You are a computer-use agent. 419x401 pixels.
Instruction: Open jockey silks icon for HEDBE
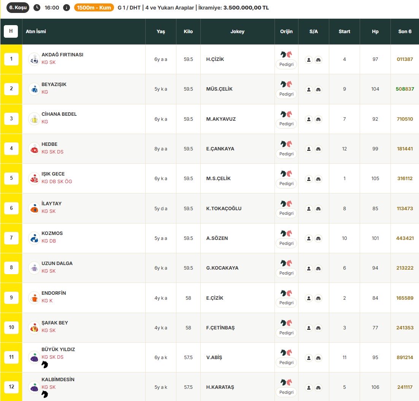(x=34, y=149)
